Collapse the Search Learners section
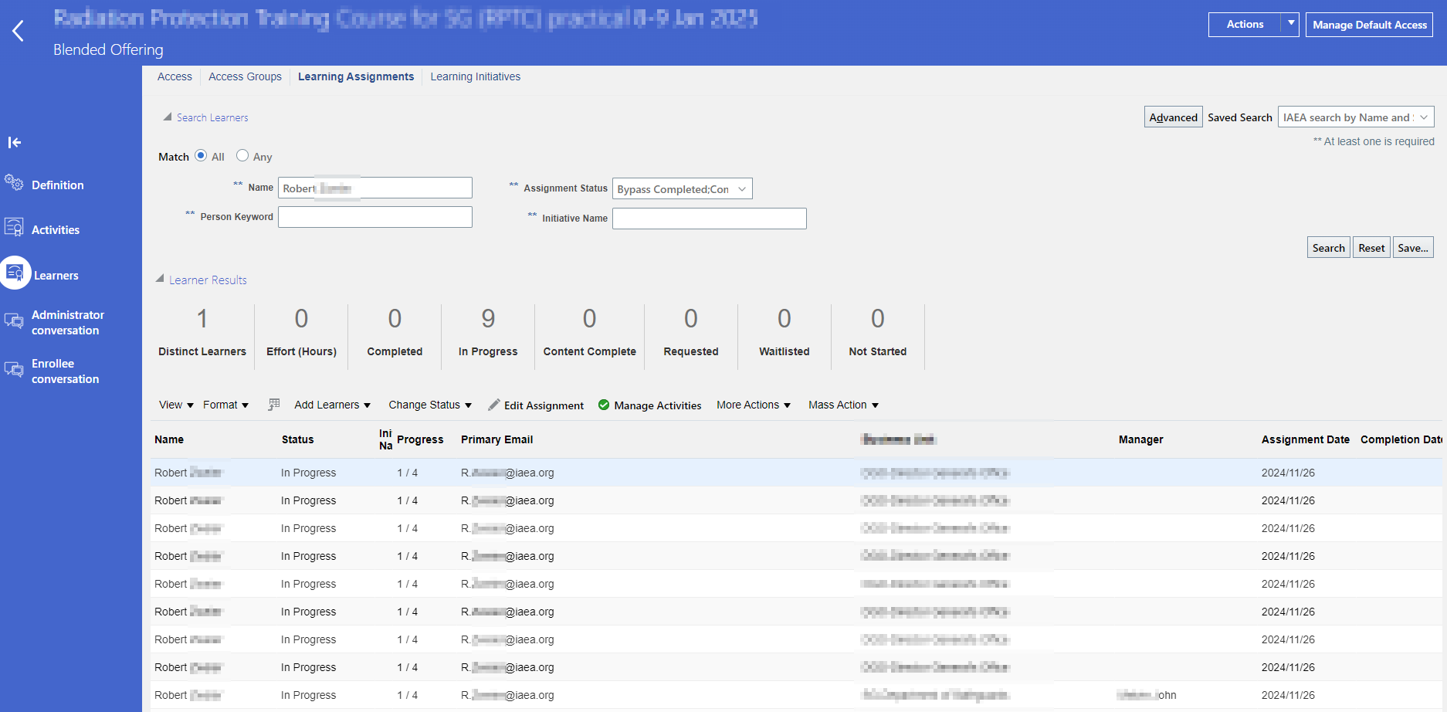This screenshot has width=1447, height=712. [x=168, y=117]
